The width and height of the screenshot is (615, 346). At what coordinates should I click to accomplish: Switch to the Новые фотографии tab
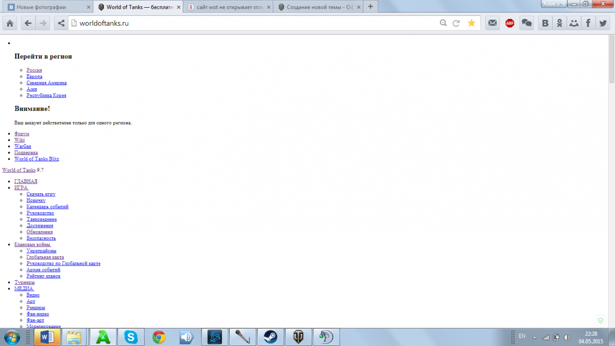click(46, 7)
